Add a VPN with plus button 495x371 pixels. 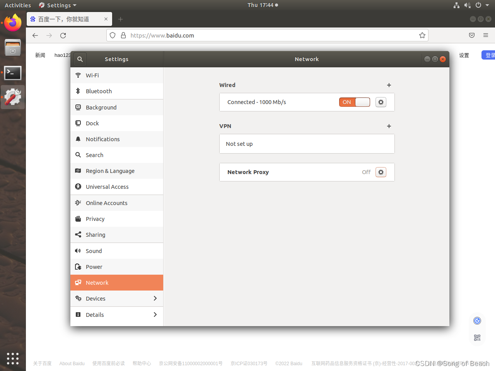click(389, 126)
